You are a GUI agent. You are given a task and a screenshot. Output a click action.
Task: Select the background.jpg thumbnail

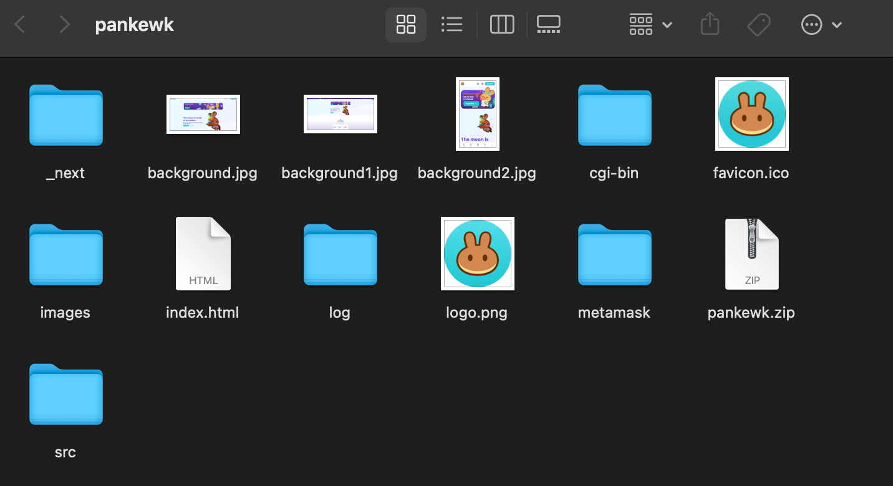click(x=203, y=114)
